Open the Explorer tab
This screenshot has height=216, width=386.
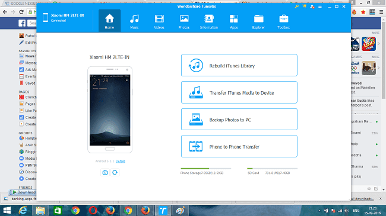258,21
